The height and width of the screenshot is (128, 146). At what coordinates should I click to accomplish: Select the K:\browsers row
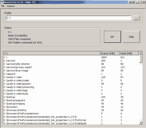click(71, 107)
